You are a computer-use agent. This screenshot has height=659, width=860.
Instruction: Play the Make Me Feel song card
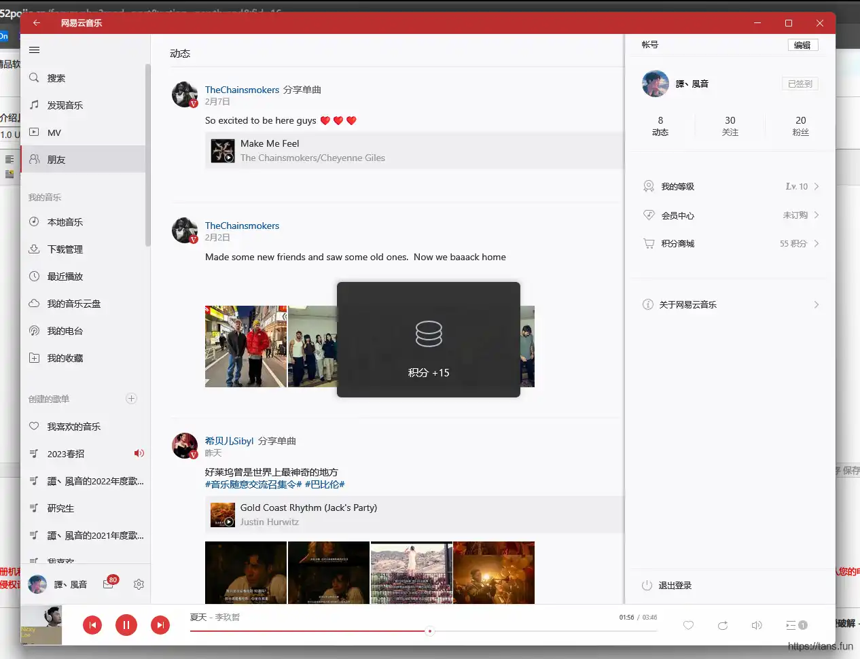(414, 151)
